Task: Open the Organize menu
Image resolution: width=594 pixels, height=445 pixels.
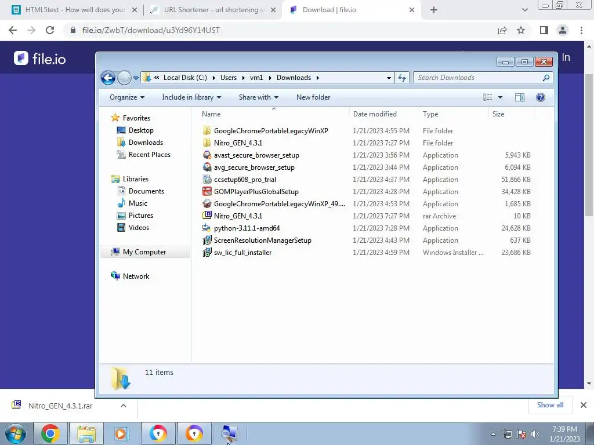Action: (127, 97)
